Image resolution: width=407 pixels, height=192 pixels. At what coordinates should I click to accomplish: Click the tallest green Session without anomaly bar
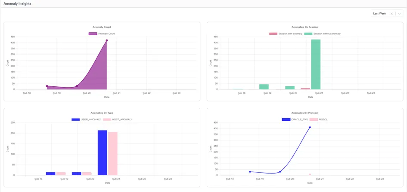coord(316,64)
